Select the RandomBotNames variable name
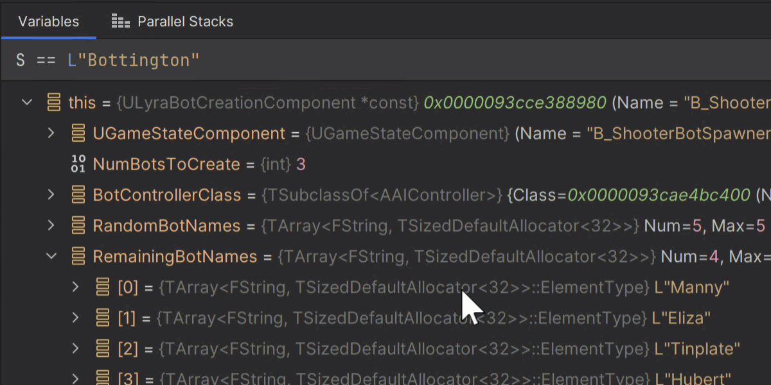This screenshot has height=385, width=771. (x=166, y=226)
